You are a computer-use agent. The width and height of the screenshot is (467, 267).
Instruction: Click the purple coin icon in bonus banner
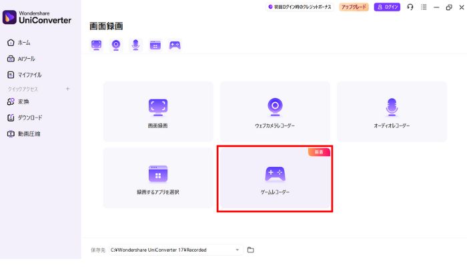[270, 7]
